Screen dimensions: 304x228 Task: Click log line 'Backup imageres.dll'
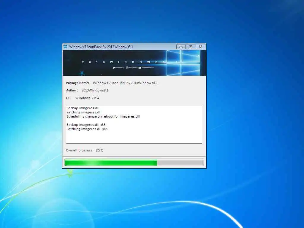click(83, 108)
